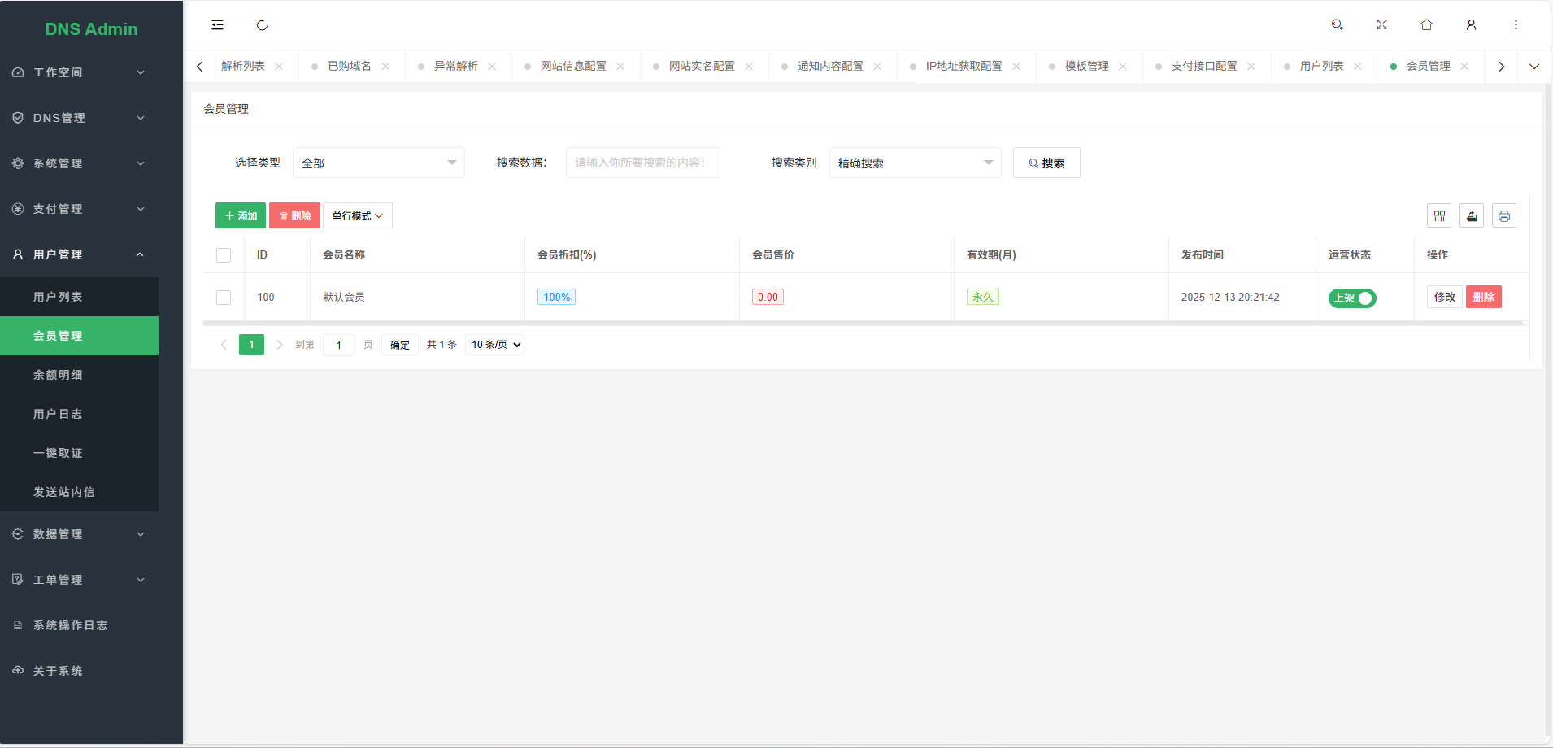
Task: Check the row checkbox for 默认会员
Action: pos(224,297)
